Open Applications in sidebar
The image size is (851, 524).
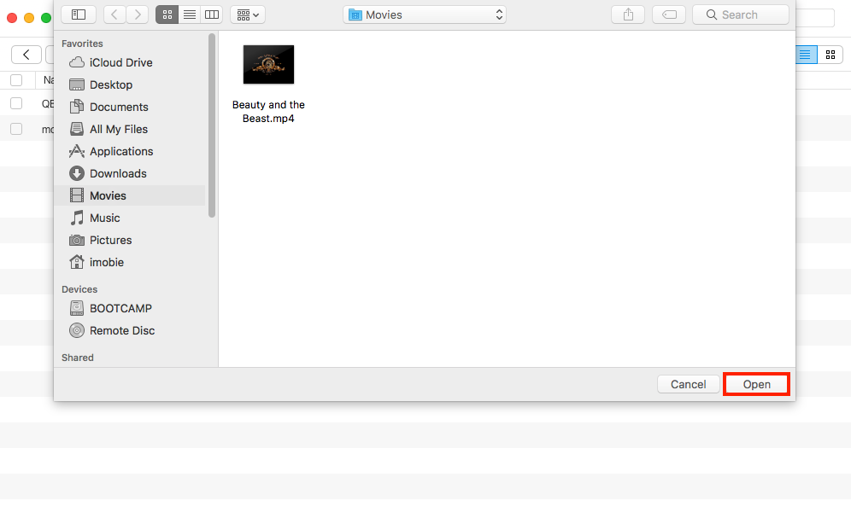tap(130, 151)
